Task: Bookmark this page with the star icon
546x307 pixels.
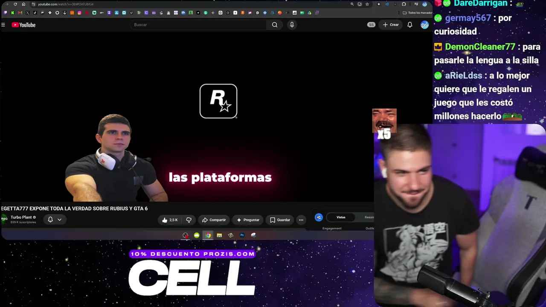Action: 367,4
